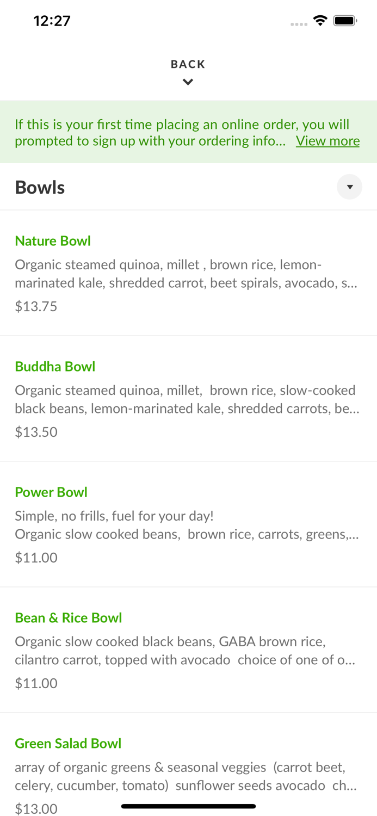Select the Buddha Bowl menu item
Image resolution: width=377 pixels, height=816 pixels.
(55, 367)
